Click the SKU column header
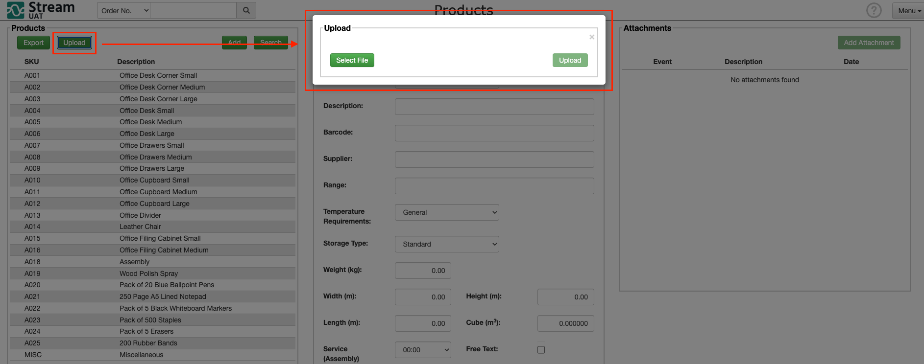924x364 pixels. coord(32,62)
